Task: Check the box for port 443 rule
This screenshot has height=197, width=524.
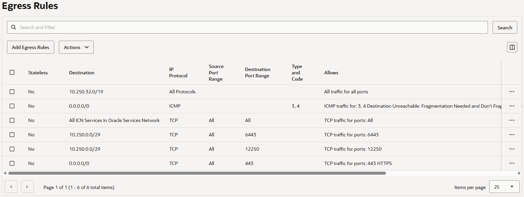Action: tap(12, 163)
